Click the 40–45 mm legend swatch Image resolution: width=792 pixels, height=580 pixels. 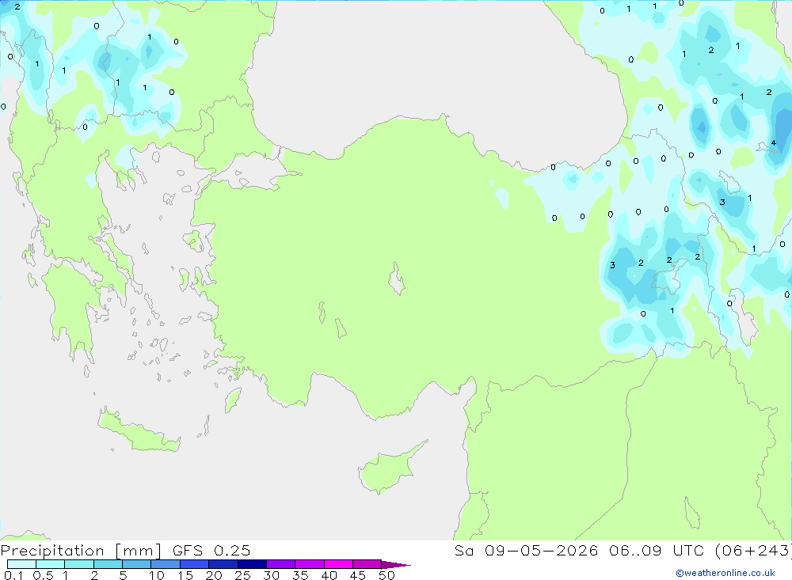coord(338,564)
